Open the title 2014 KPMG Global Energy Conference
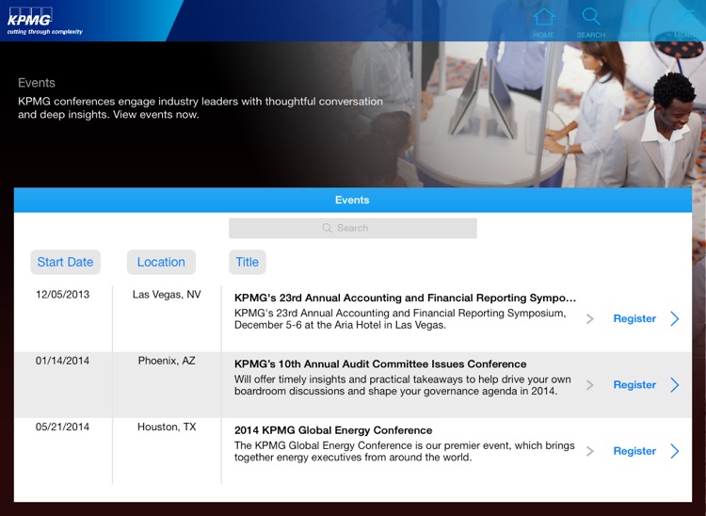 coord(333,430)
